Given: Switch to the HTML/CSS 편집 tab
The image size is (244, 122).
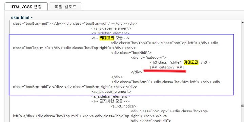Looking at the screenshot, I should pyautogui.click(x=26, y=7).
